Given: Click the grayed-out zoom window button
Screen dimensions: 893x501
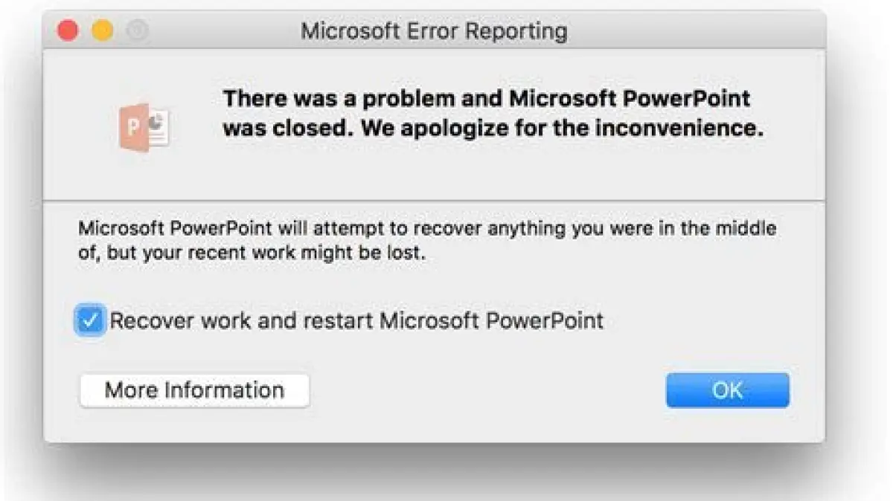Looking at the screenshot, I should pyautogui.click(x=137, y=31).
